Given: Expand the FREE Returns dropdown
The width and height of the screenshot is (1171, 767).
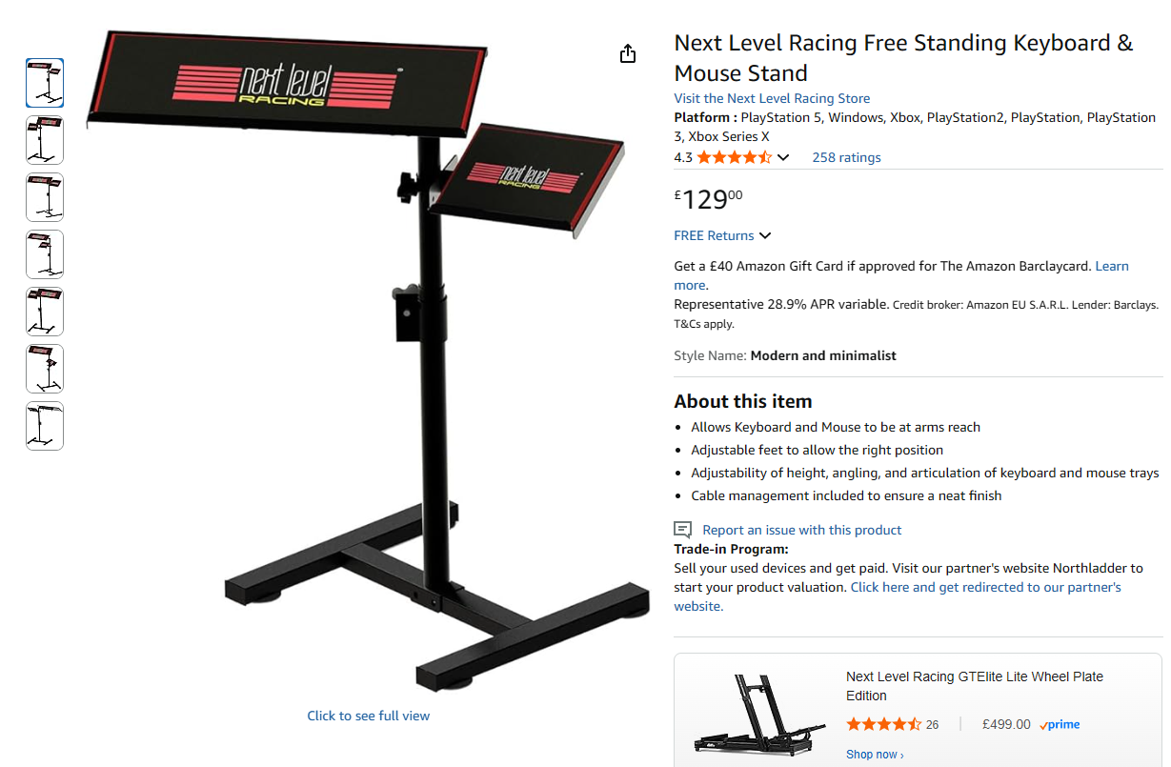Looking at the screenshot, I should point(722,235).
